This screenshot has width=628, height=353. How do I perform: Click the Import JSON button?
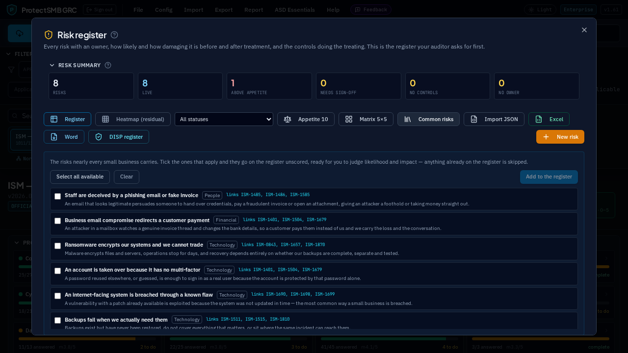point(494,119)
